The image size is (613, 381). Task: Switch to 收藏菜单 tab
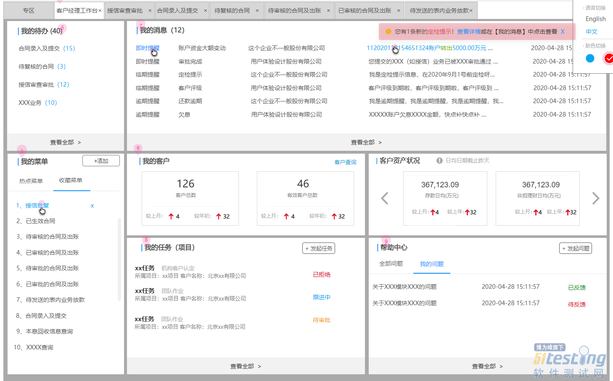(71, 180)
